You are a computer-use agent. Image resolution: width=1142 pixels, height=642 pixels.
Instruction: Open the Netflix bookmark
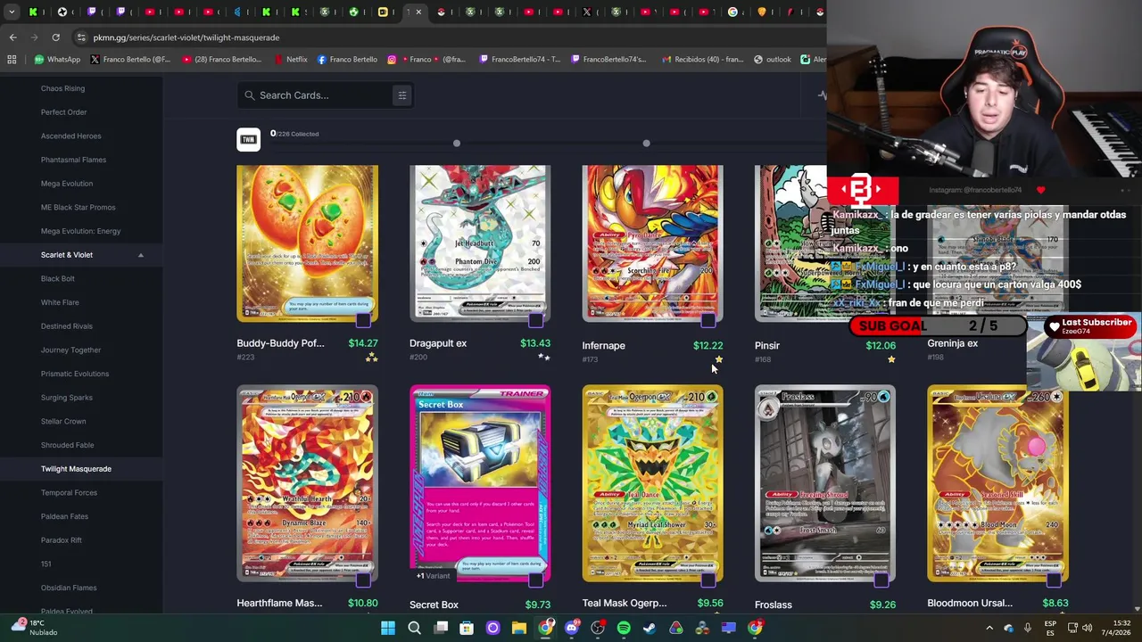pos(290,60)
